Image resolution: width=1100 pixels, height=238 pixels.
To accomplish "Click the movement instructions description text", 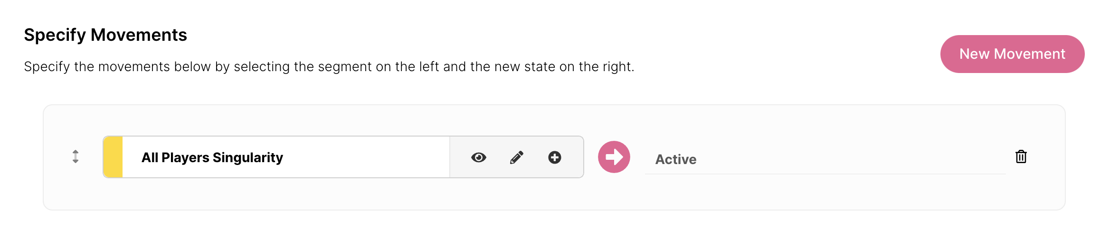I will (329, 67).
